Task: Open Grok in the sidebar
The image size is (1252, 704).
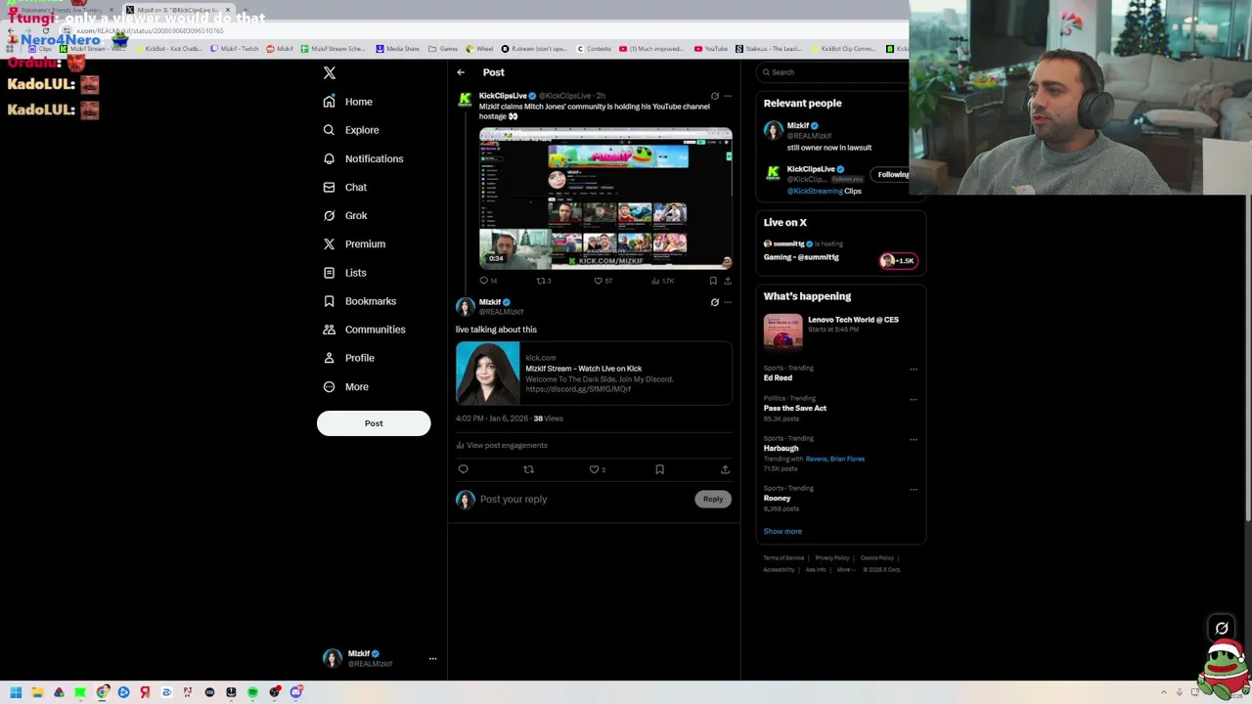Action: coord(344,215)
